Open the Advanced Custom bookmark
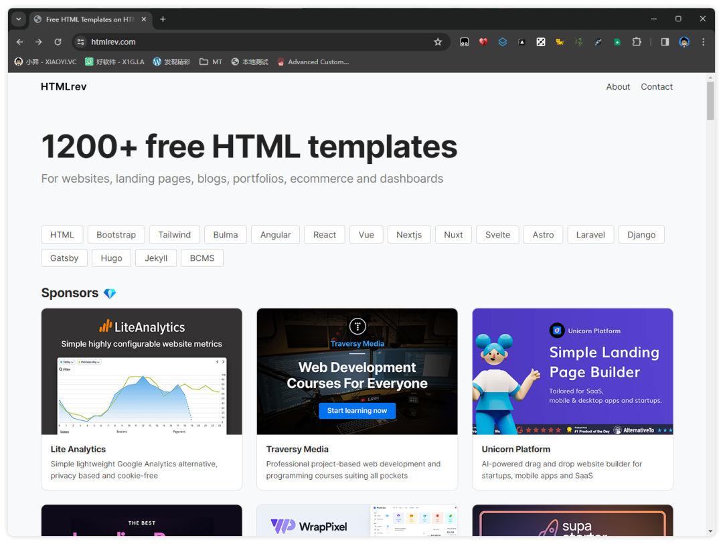 [x=313, y=62]
